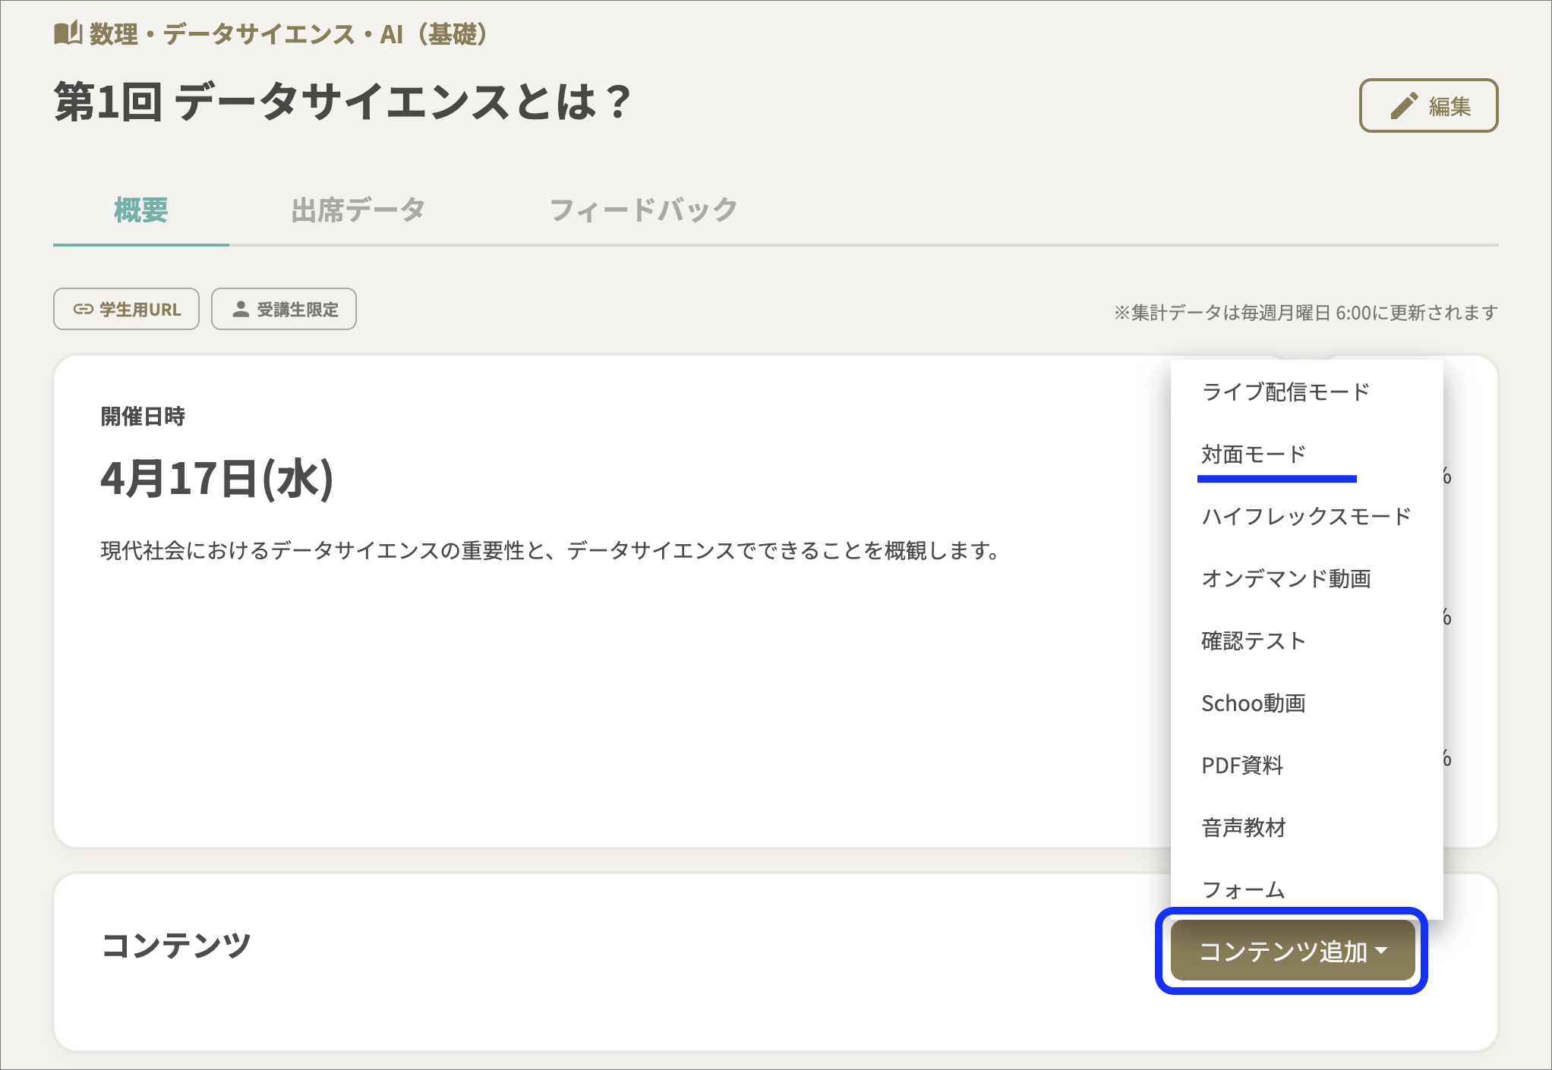Switch to the 概要 tab
This screenshot has width=1552, height=1070.
point(141,210)
